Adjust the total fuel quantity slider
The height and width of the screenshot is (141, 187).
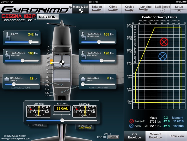(62, 120)
